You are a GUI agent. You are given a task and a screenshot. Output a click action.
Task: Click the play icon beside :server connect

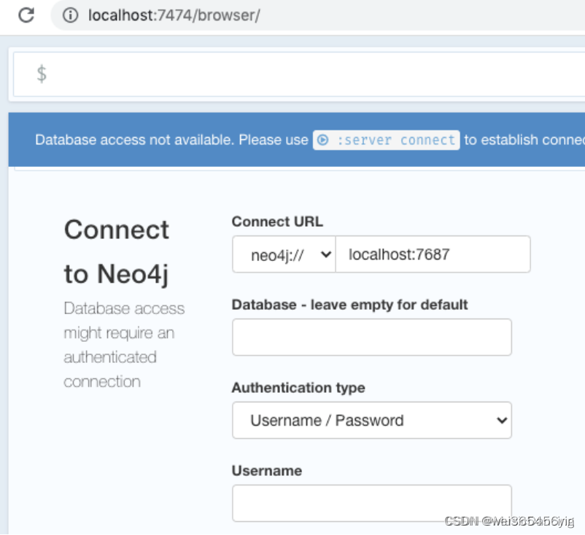(x=323, y=140)
